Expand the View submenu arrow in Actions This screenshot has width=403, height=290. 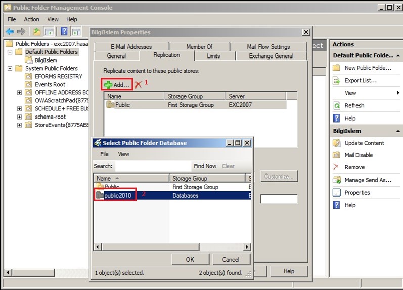398,93
